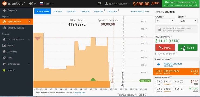The width and height of the screenshot is (200, 97).
Task: Open the Время 12:57 dropdown
Action: (x=188, y=21)
